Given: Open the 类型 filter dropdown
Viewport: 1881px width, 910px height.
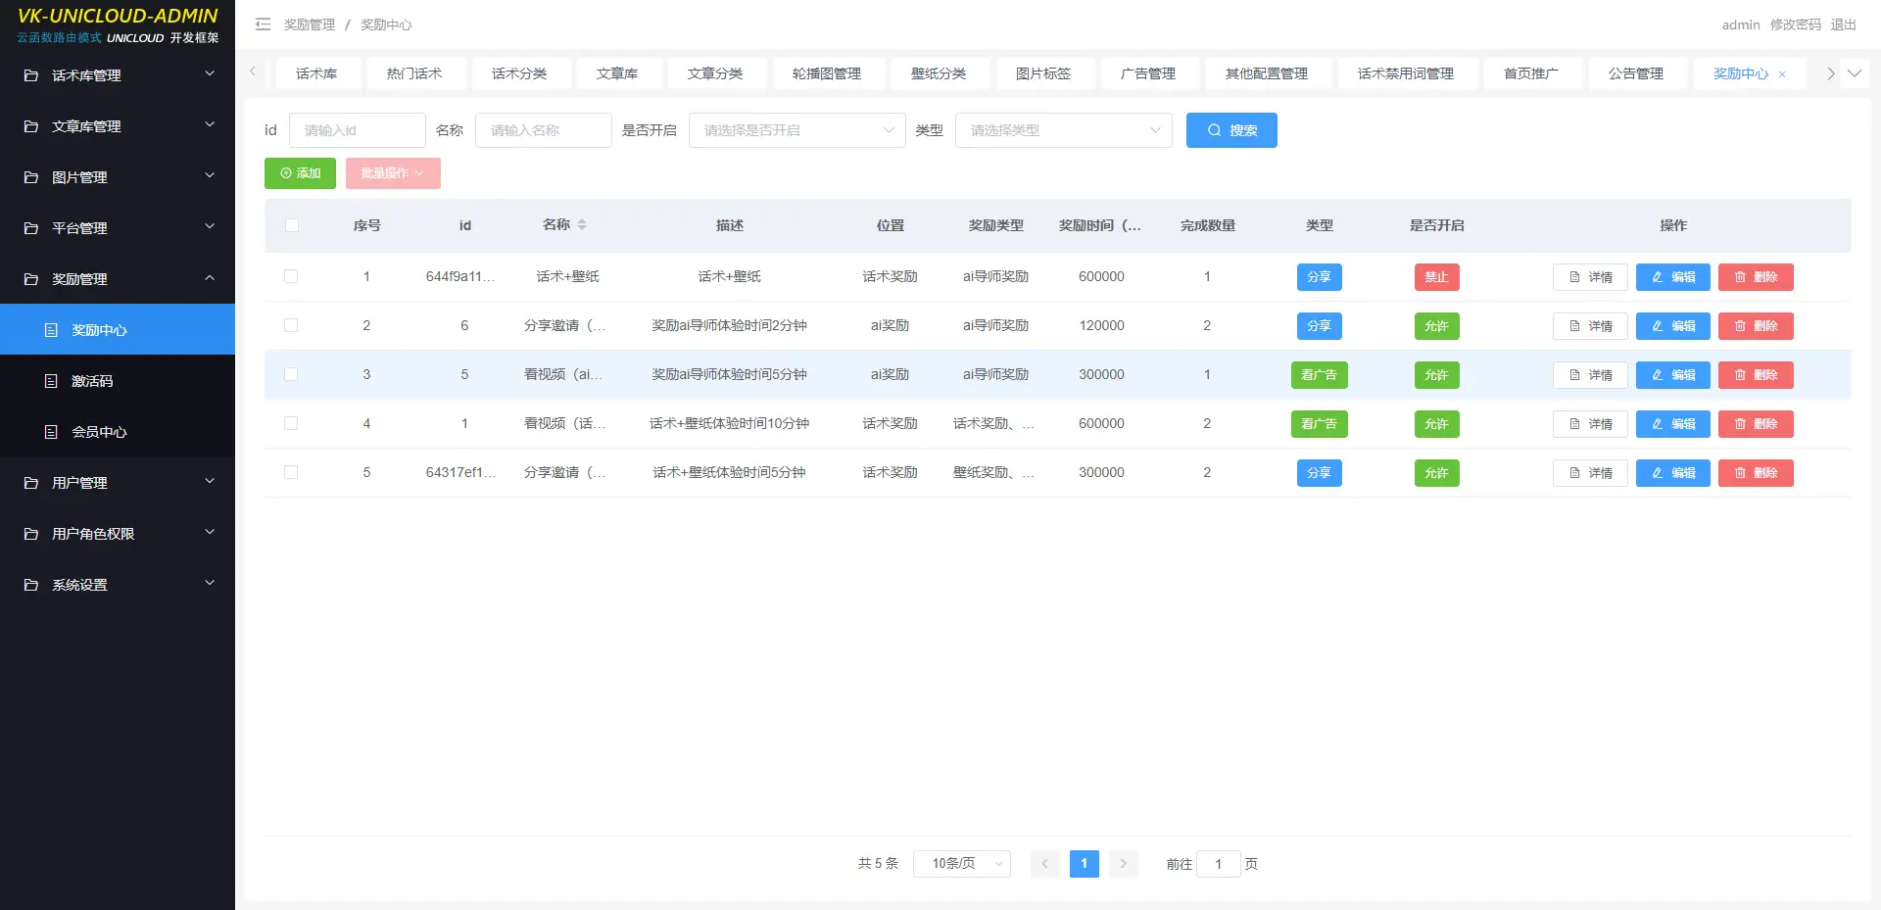Looking at the screenshot, I should 1063,130.
